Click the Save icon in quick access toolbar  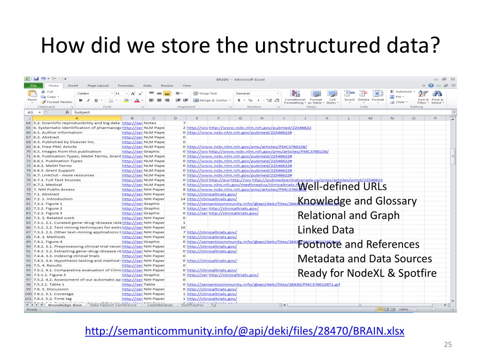[36, 79]
